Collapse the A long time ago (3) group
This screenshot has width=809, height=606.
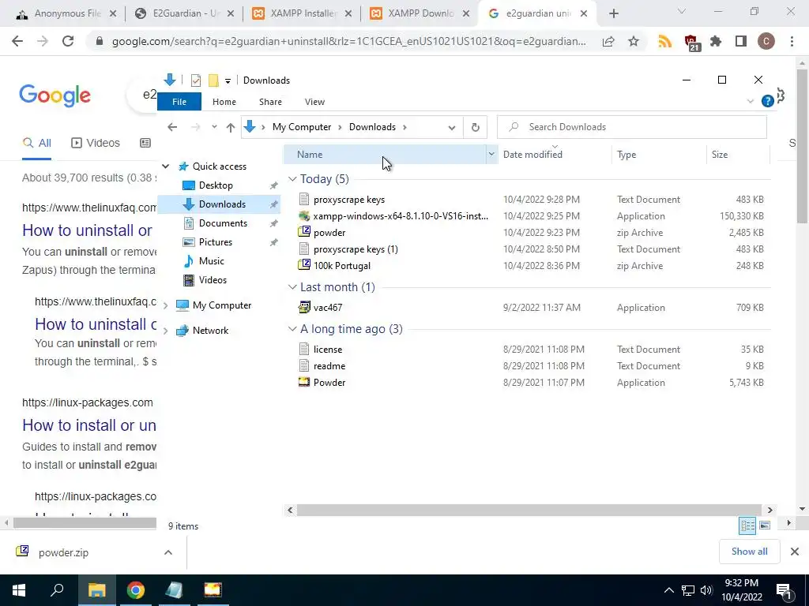click(292, 329)
